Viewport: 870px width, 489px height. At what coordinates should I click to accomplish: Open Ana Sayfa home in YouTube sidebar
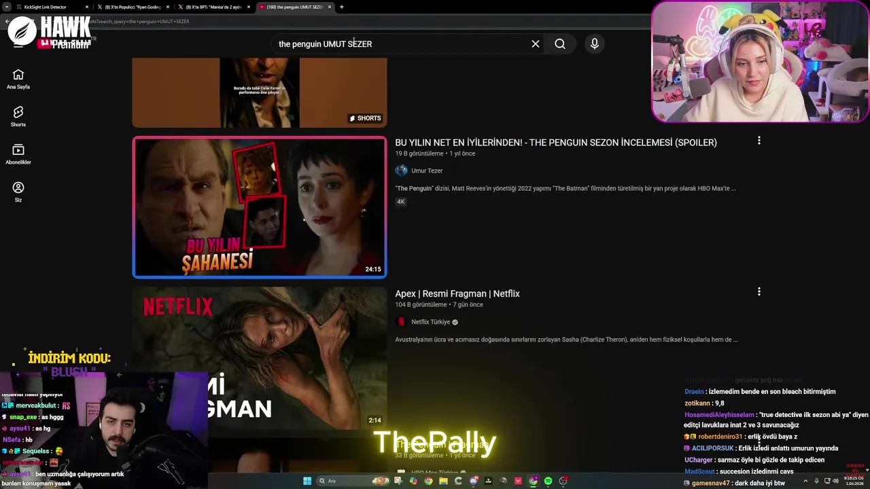18,79
